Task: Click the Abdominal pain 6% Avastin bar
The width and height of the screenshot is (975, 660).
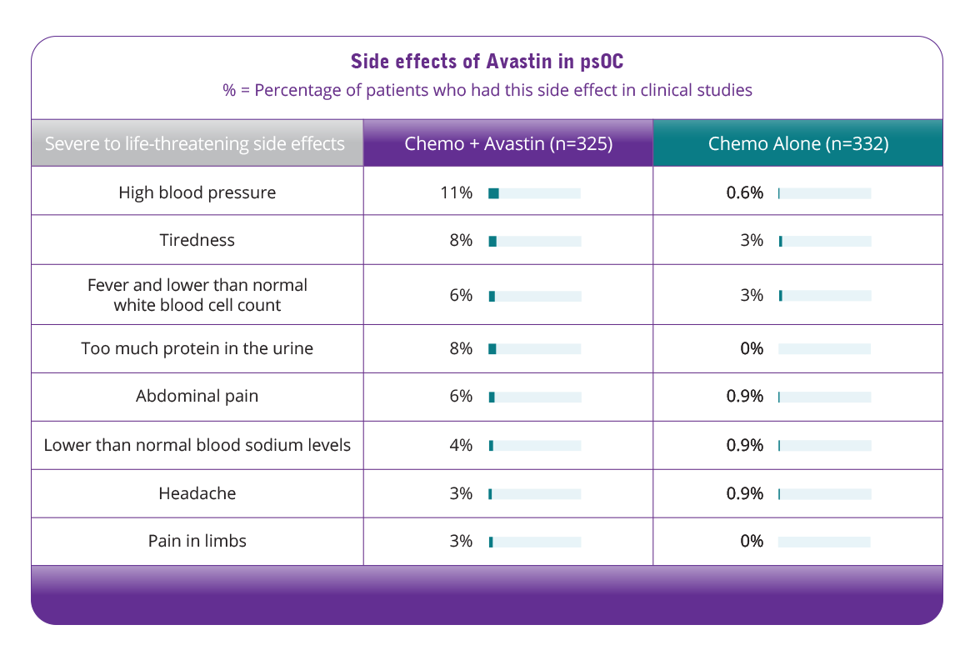Action: [535, 397]
